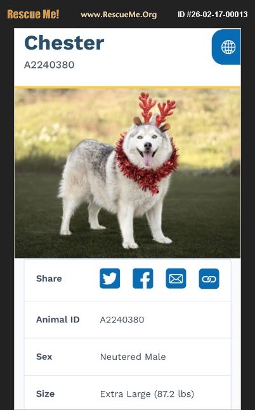Click the Rescue Me! logo
Image resolution: width=255 pixels, height=410 pixels.
33,15
